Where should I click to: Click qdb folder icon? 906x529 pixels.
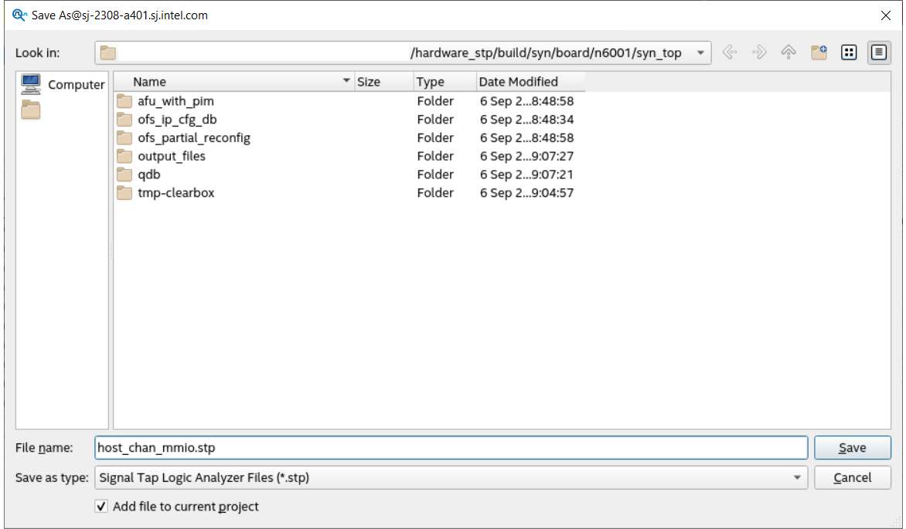coord(124,175)
